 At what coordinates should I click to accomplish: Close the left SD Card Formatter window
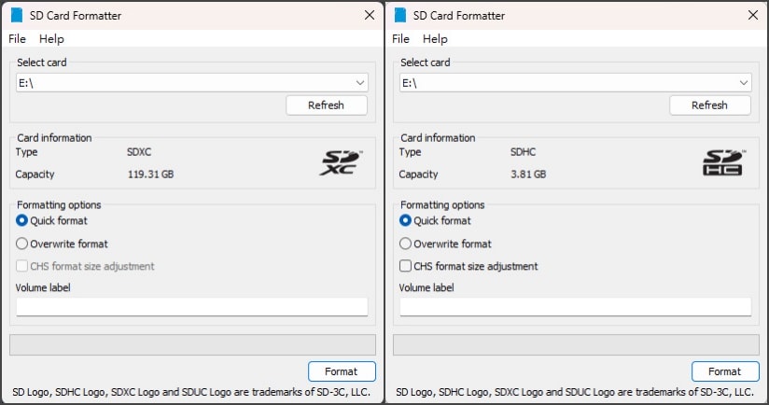coord(370,15)
